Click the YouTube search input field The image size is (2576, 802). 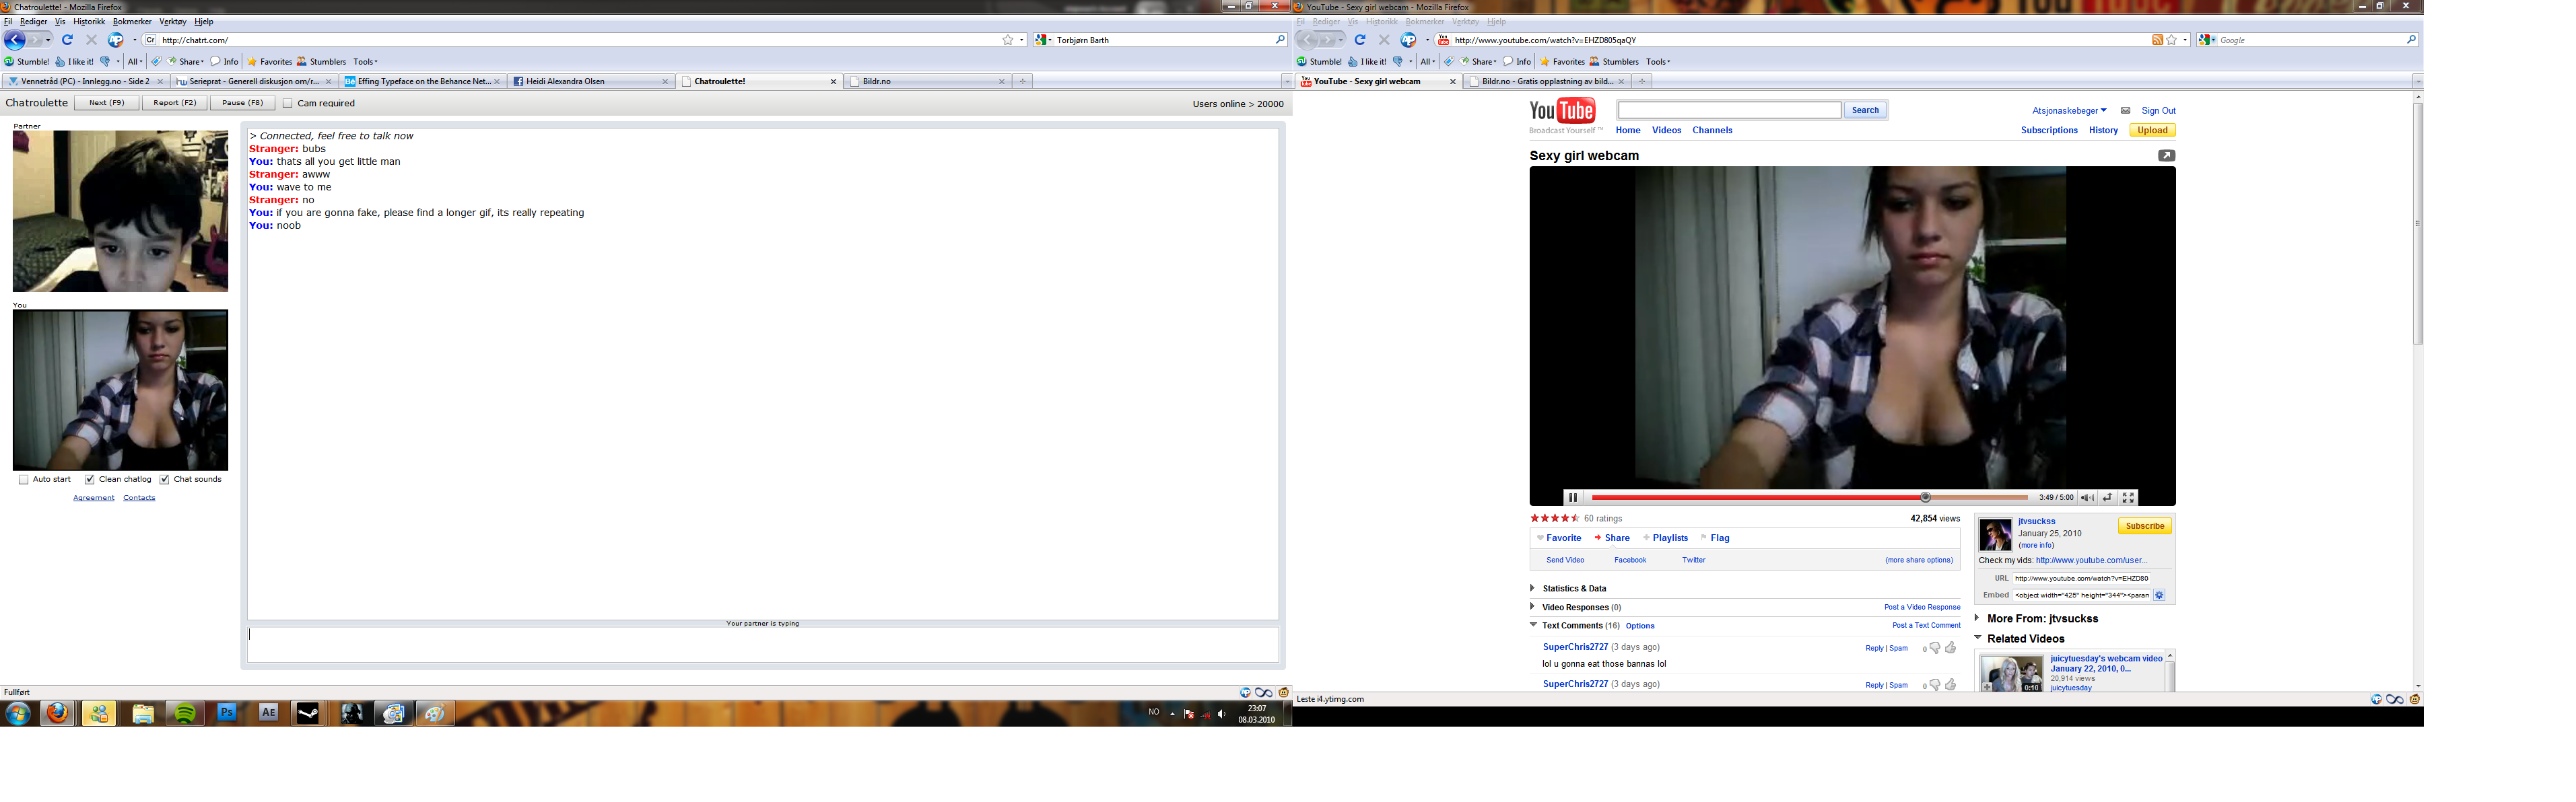tap(1729, 111)
